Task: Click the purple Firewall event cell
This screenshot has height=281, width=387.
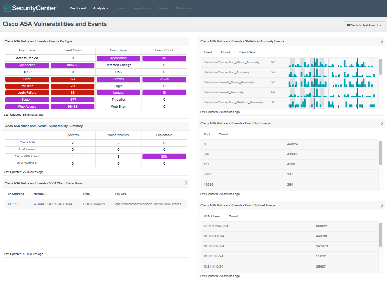Action: [118, 79]
